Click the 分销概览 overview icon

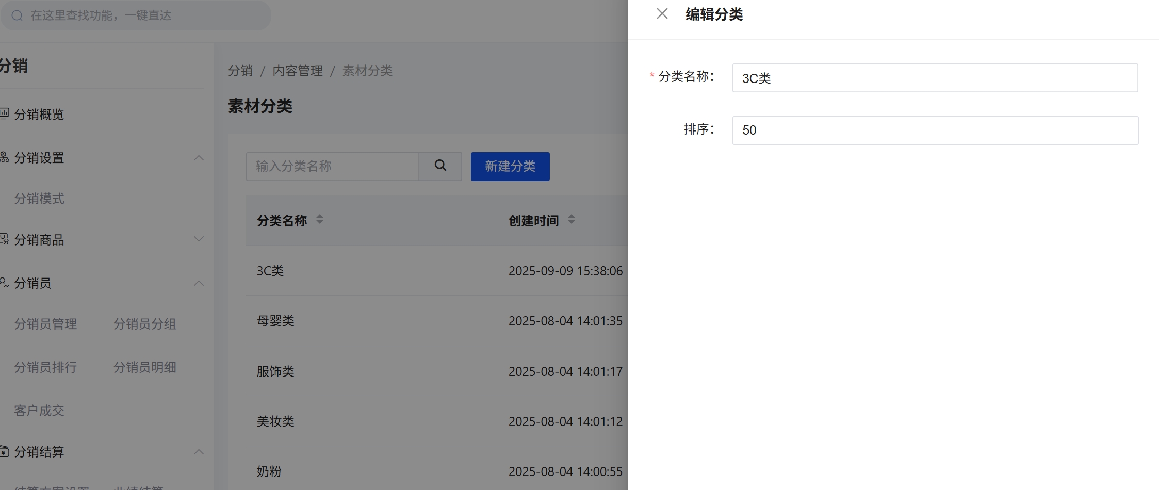tap(4, 115)
